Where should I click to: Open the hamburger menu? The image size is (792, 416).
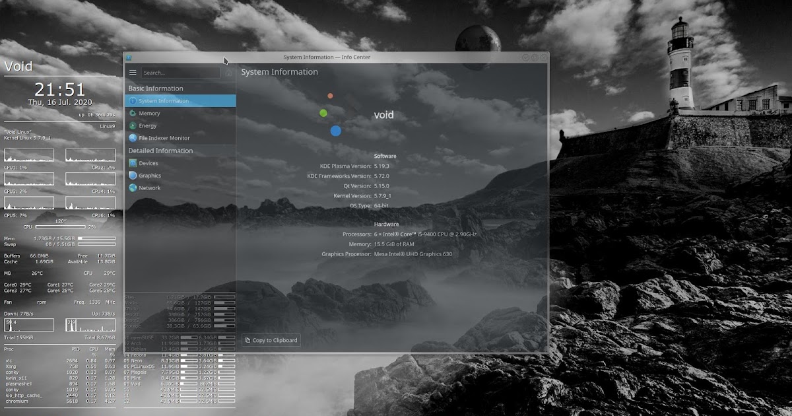coord(133,73)
